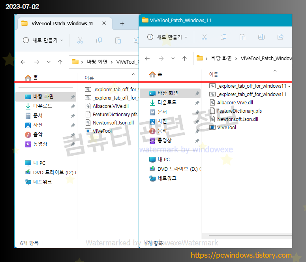The height and width of the screenshot is (262, 306).
Task: Select 다운로드 in left window sidebar
Action: tap(46, 106)
